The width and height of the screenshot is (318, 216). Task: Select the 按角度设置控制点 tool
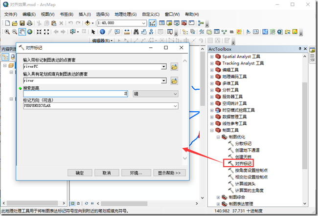click(251, 170)
